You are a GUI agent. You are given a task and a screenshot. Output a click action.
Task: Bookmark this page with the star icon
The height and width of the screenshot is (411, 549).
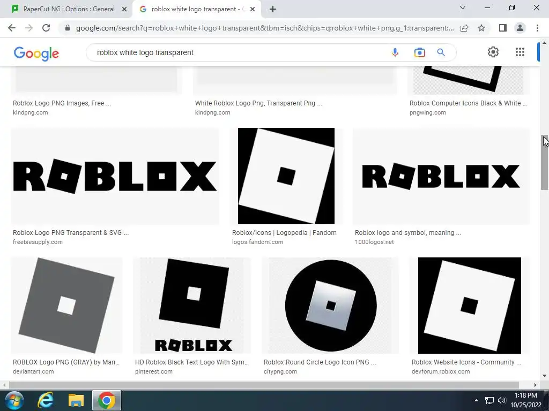481,28
